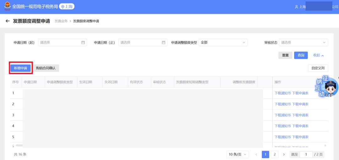The image size is (339, 160).
Task: Click the table's horizontal scrollbar
Action: [x=19, y=145]
